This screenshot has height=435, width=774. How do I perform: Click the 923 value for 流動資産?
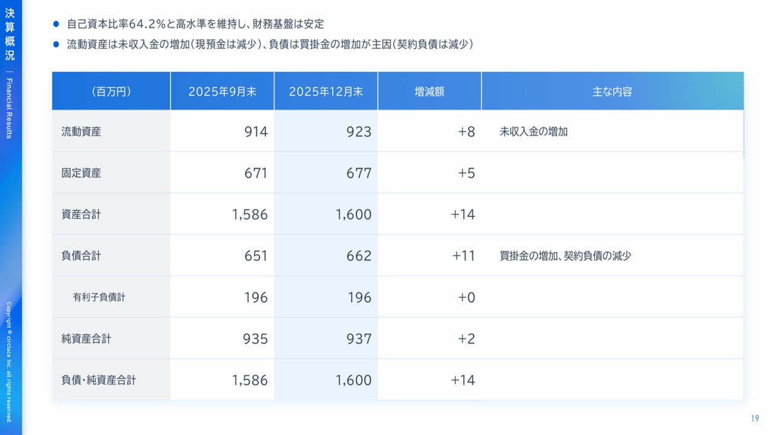coord(359,132)
